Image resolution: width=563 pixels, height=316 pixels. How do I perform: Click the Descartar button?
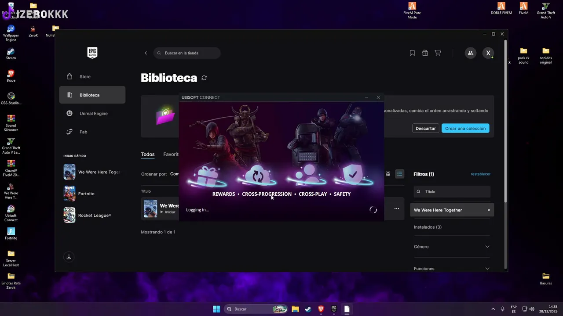(425, 128)
